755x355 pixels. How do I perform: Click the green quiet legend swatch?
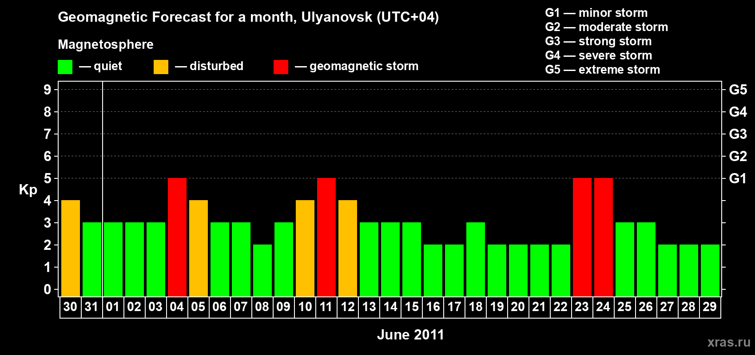click(65, 67)
